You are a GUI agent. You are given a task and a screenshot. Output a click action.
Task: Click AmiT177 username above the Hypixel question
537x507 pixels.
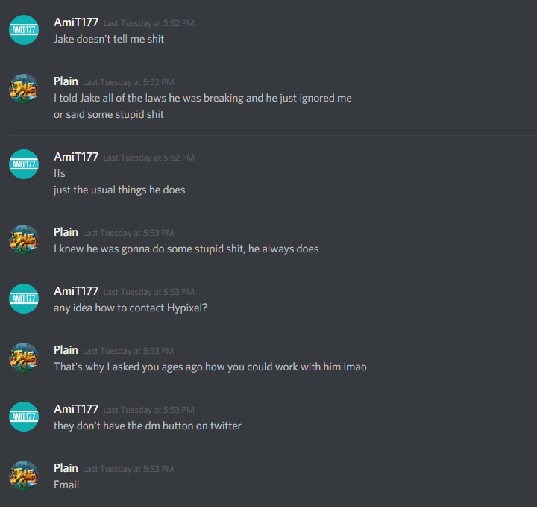pyautogui.click(x=76, y=291)
